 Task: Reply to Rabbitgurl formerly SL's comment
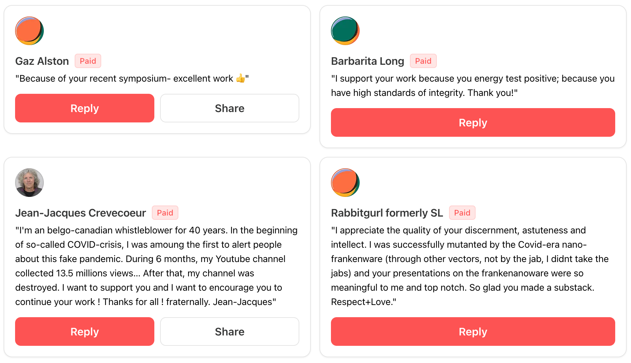point(473,331)
